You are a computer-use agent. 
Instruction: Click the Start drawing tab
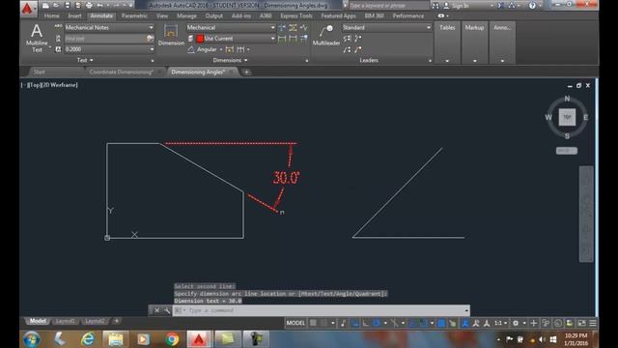(39, 72)
